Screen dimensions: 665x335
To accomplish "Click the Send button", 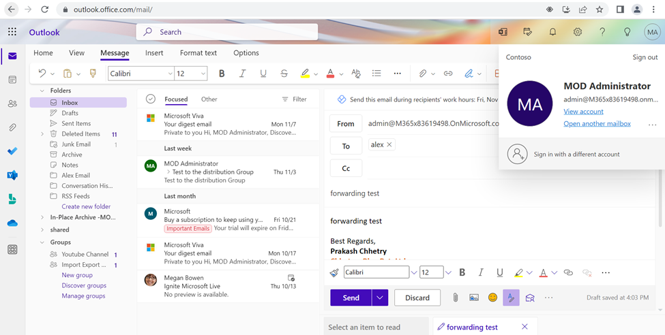I will pos(351,298).
